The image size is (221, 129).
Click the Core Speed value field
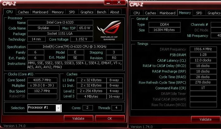tap(42, 80)
